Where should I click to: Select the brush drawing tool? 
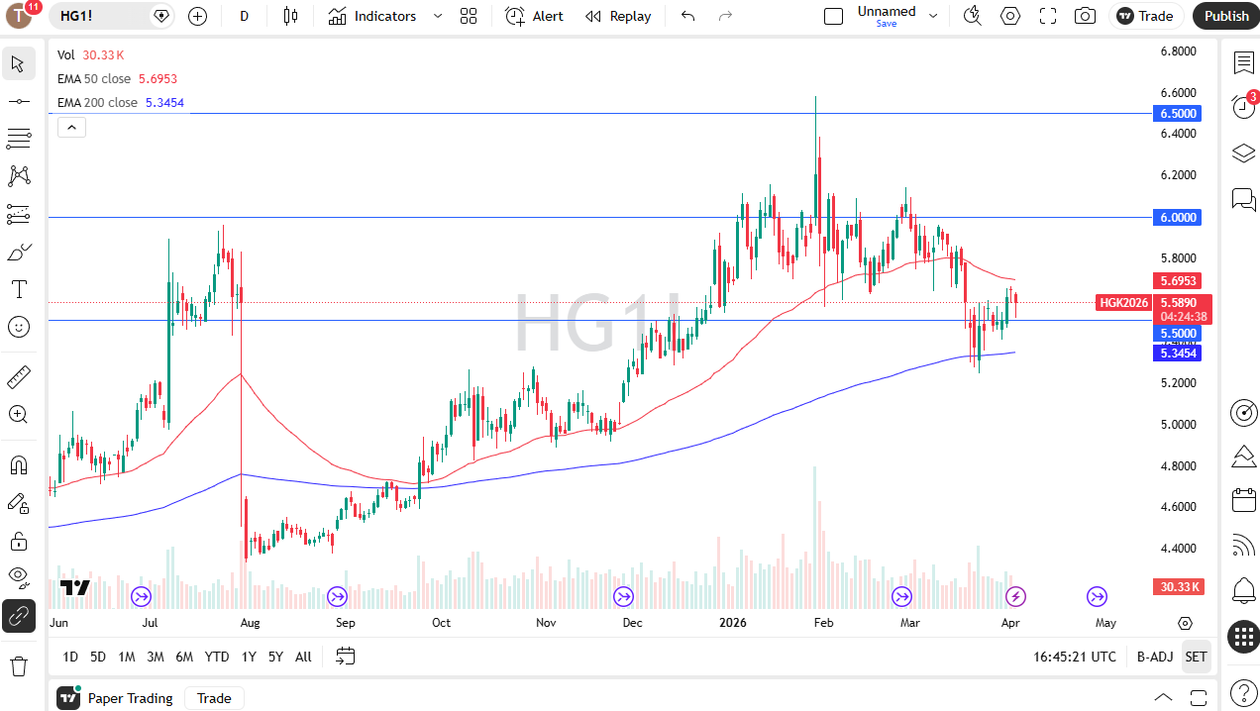tap(18, 253)
